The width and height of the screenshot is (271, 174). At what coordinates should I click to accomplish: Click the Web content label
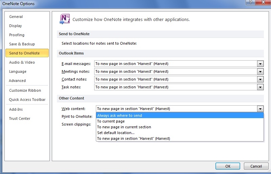coord(74,109)
